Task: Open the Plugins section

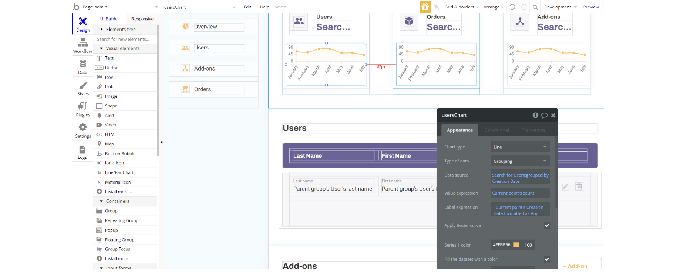Action: (x=83, y=106)
